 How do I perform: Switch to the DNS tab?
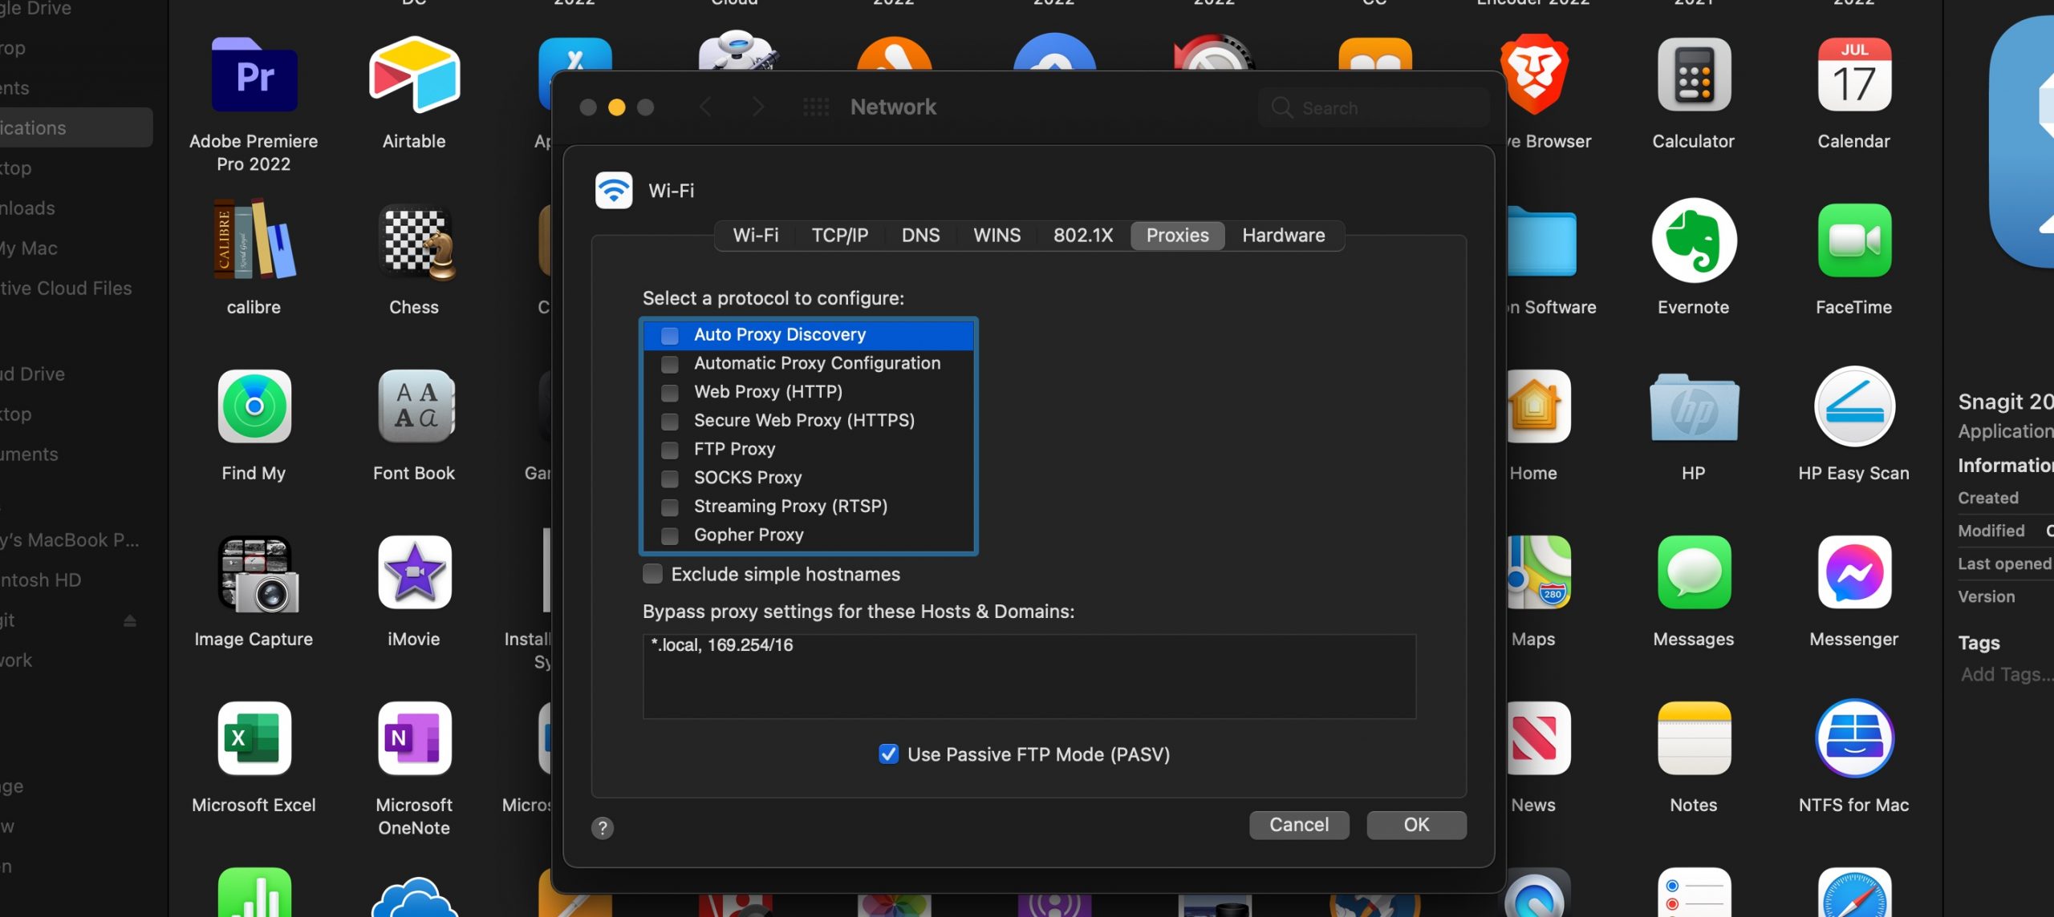[x=920, y=236]
